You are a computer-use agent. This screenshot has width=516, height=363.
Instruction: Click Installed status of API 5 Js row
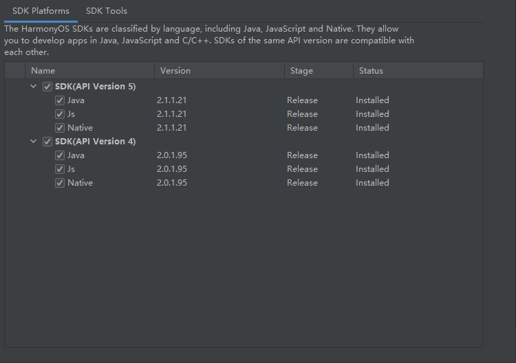372,114
